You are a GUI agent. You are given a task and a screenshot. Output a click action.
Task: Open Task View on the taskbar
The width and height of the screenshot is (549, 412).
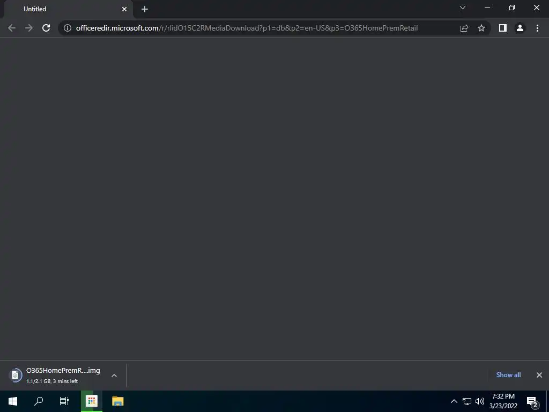click(64, 401)
